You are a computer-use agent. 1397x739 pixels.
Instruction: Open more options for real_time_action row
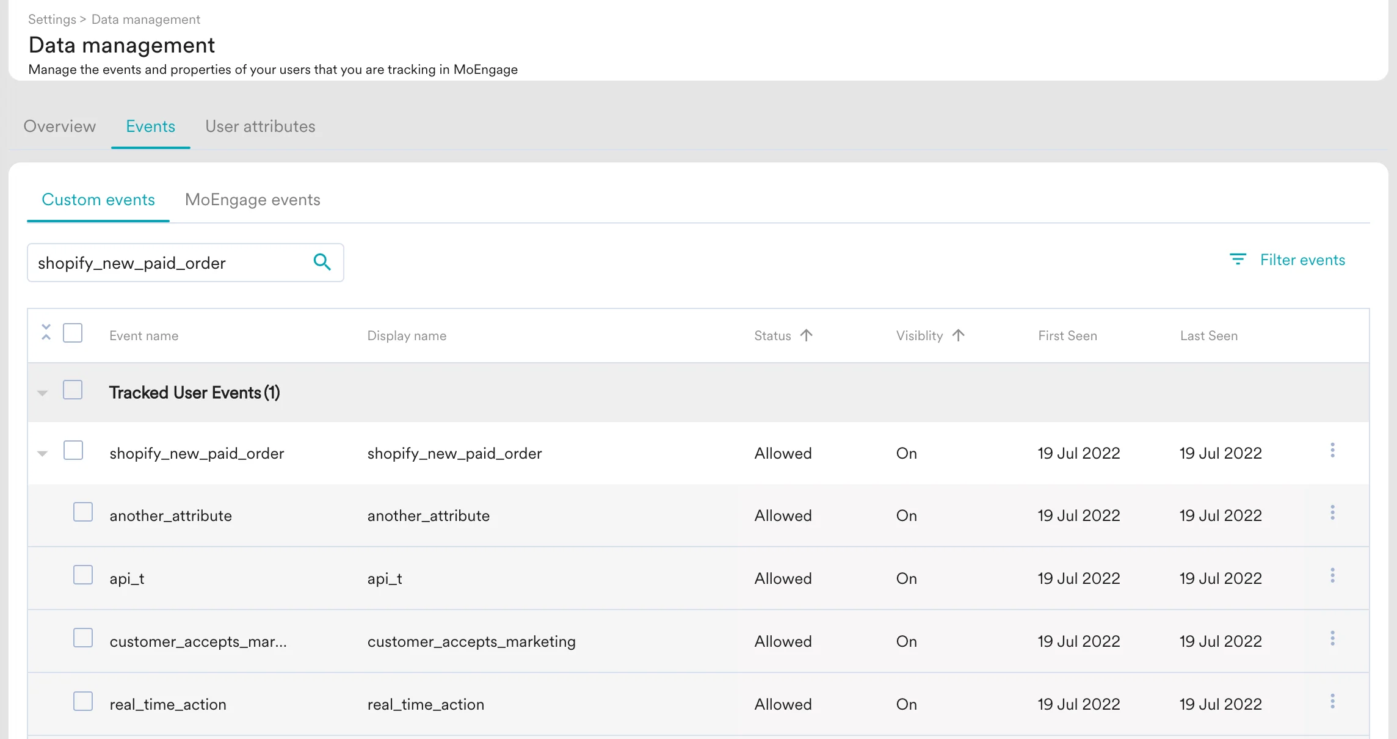(1332, 701)
